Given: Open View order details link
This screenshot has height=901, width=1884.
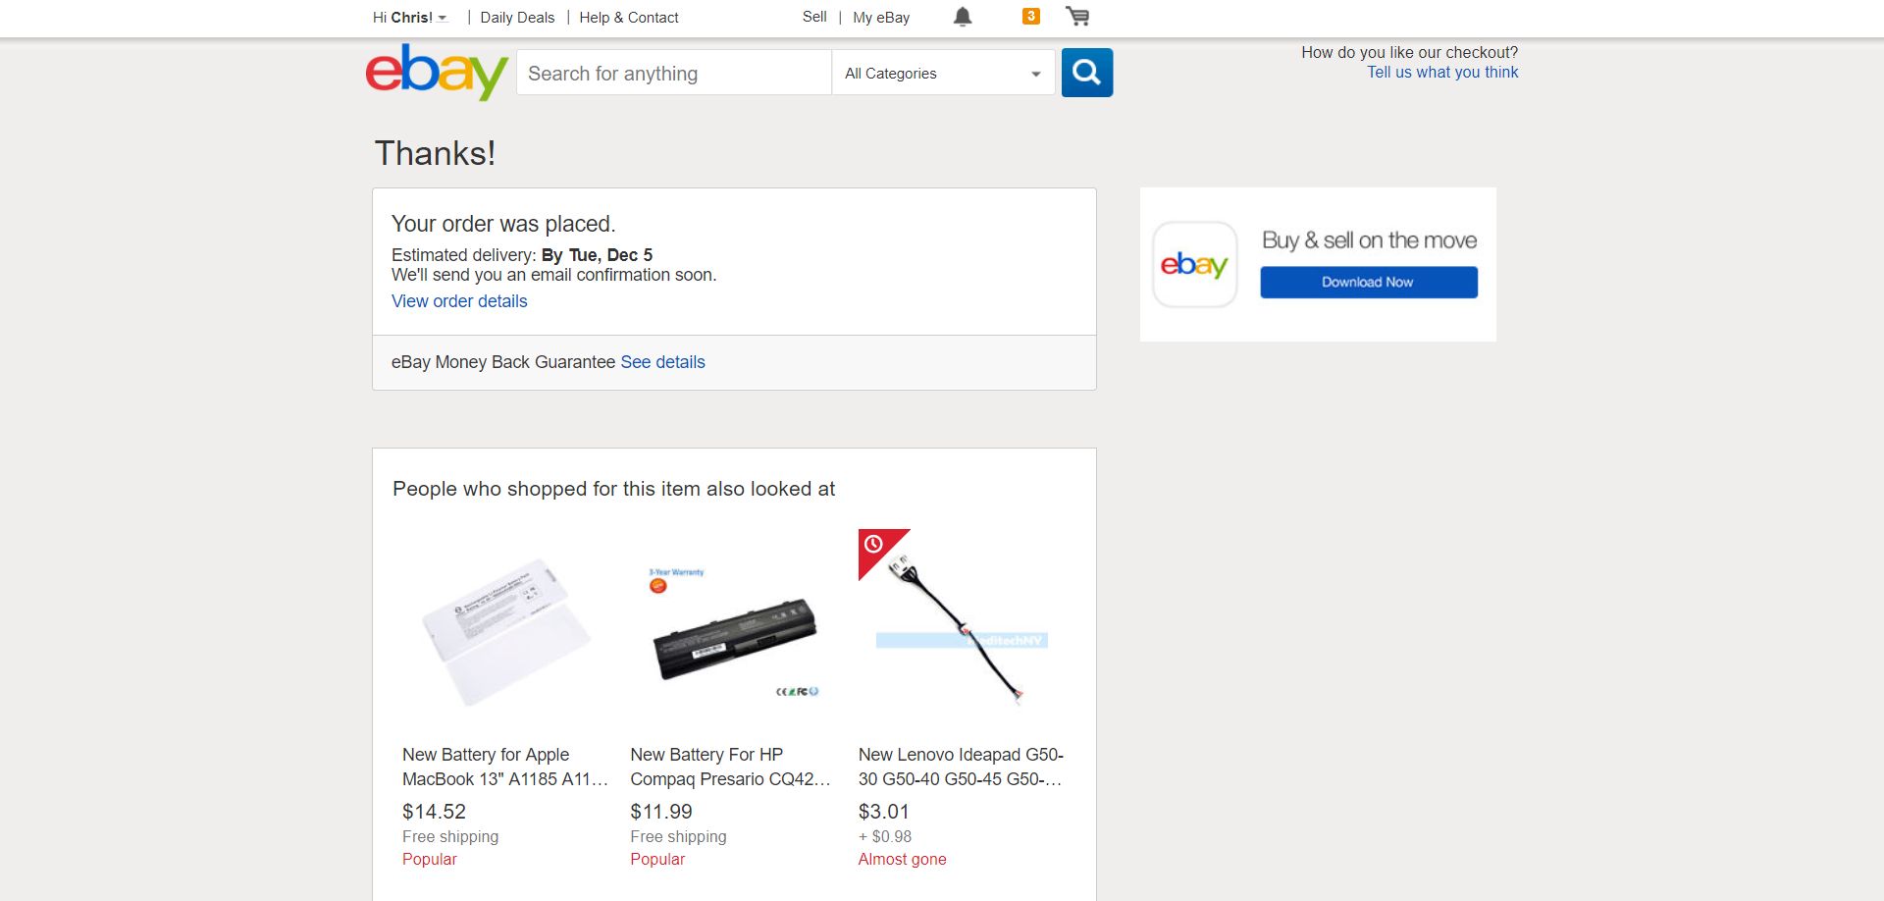Looking at the screenshot, I should (x=459, y=301).
